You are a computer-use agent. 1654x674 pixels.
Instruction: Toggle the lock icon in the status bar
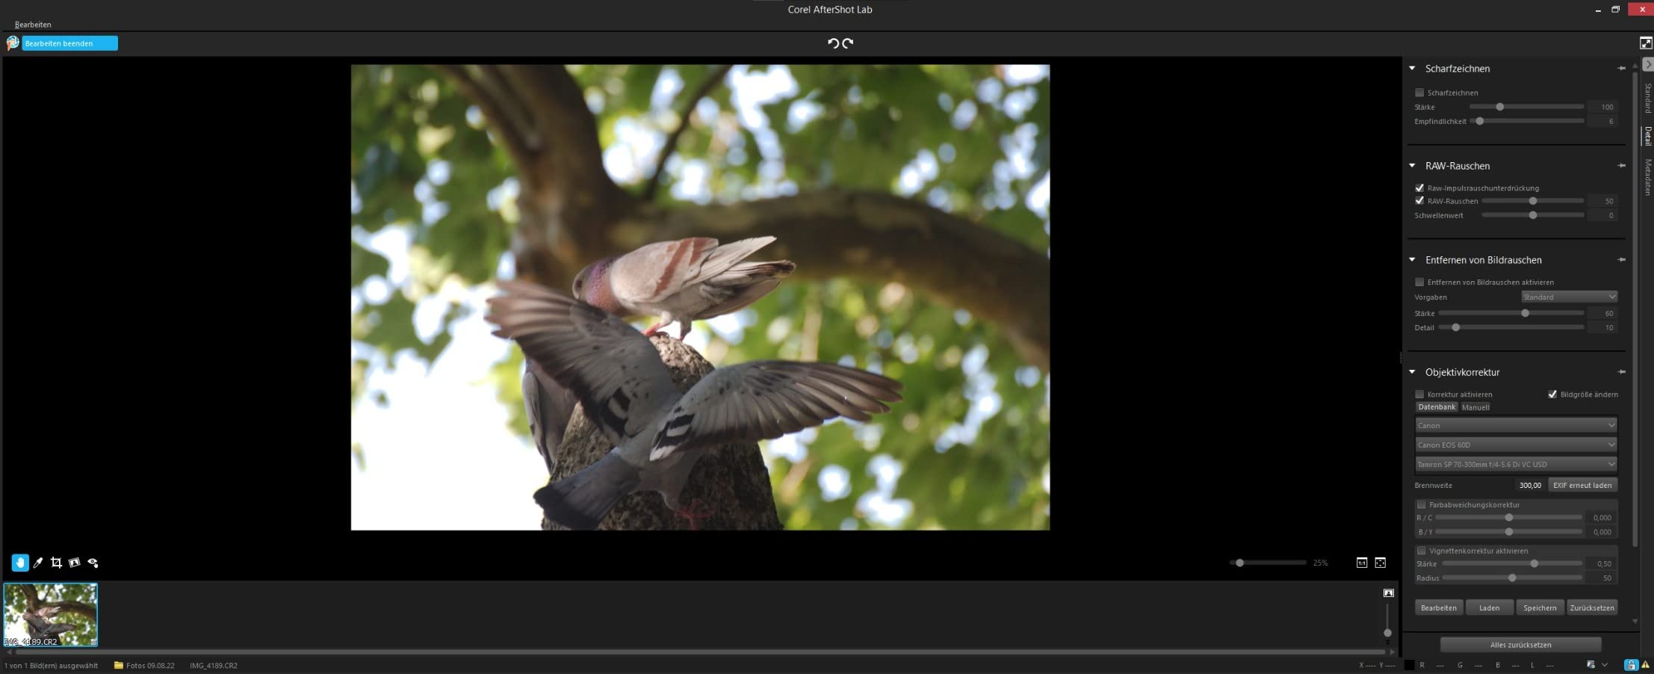[1631, 665]
